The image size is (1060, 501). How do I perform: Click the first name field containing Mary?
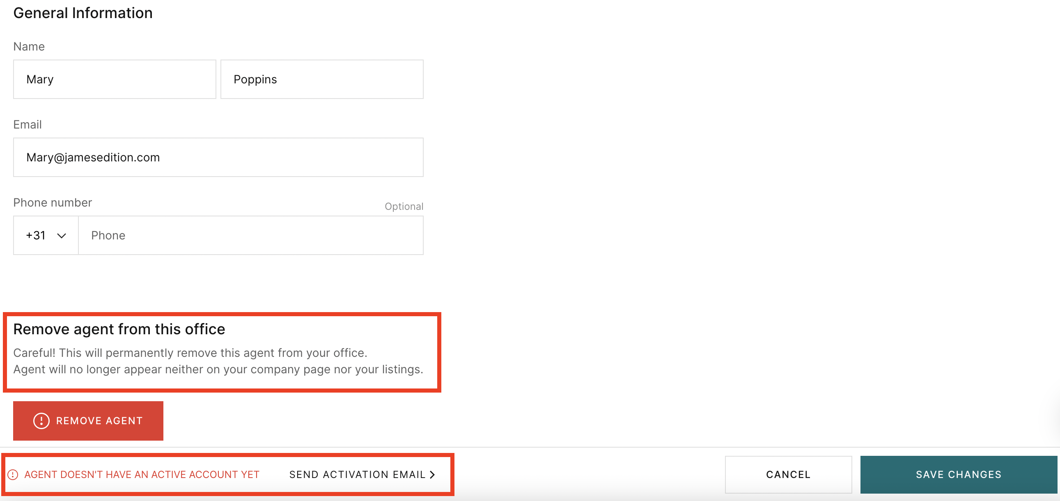coord(115,79)
